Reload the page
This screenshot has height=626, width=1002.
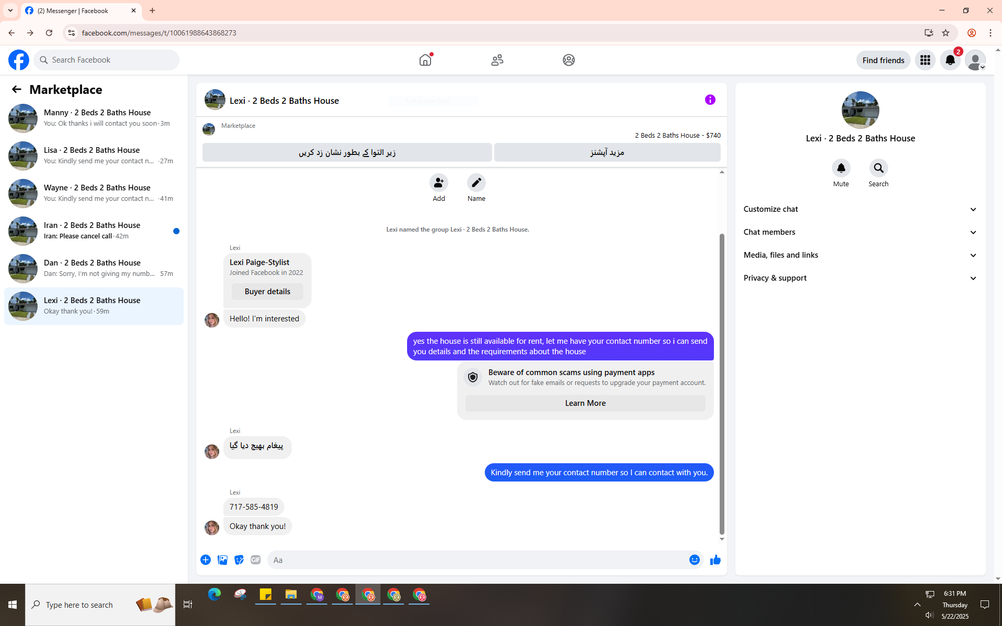49,33
